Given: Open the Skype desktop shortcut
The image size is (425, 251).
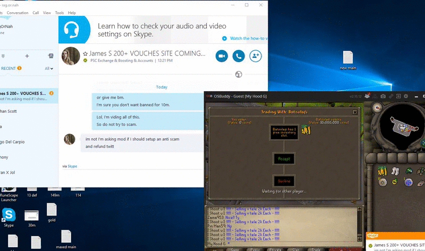Looking at the screenshot, I should click(8, 218).
